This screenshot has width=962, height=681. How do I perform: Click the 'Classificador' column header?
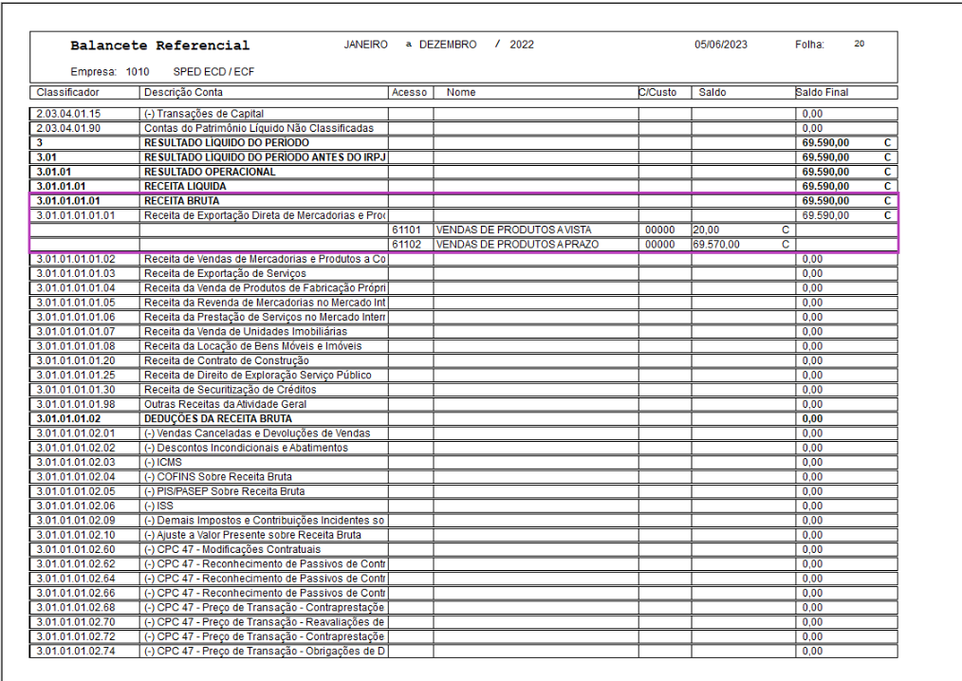(67, 93)
